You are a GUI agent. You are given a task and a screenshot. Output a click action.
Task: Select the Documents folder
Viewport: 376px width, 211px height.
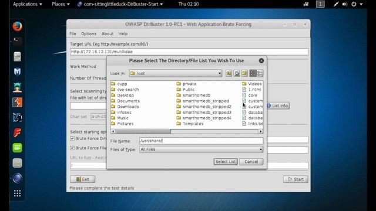(125, 101)
